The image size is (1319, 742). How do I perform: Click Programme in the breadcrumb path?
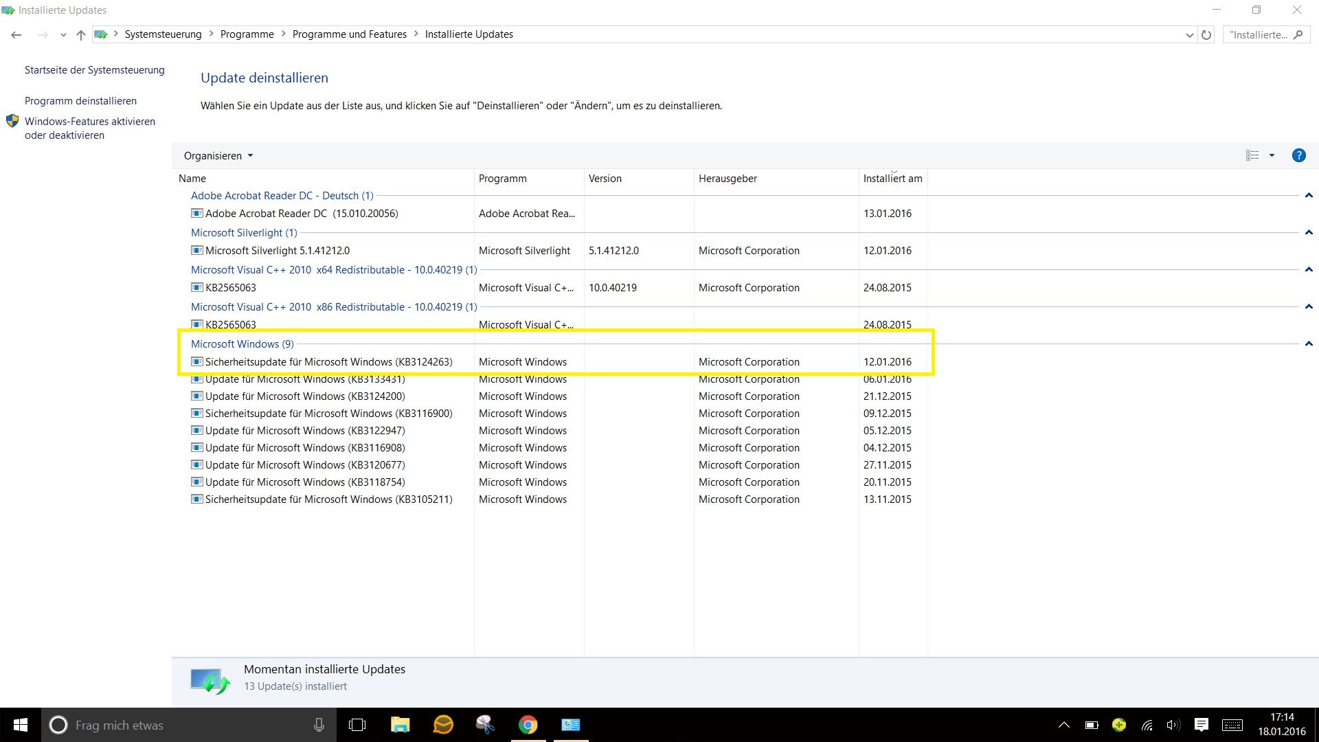[247, 34]
